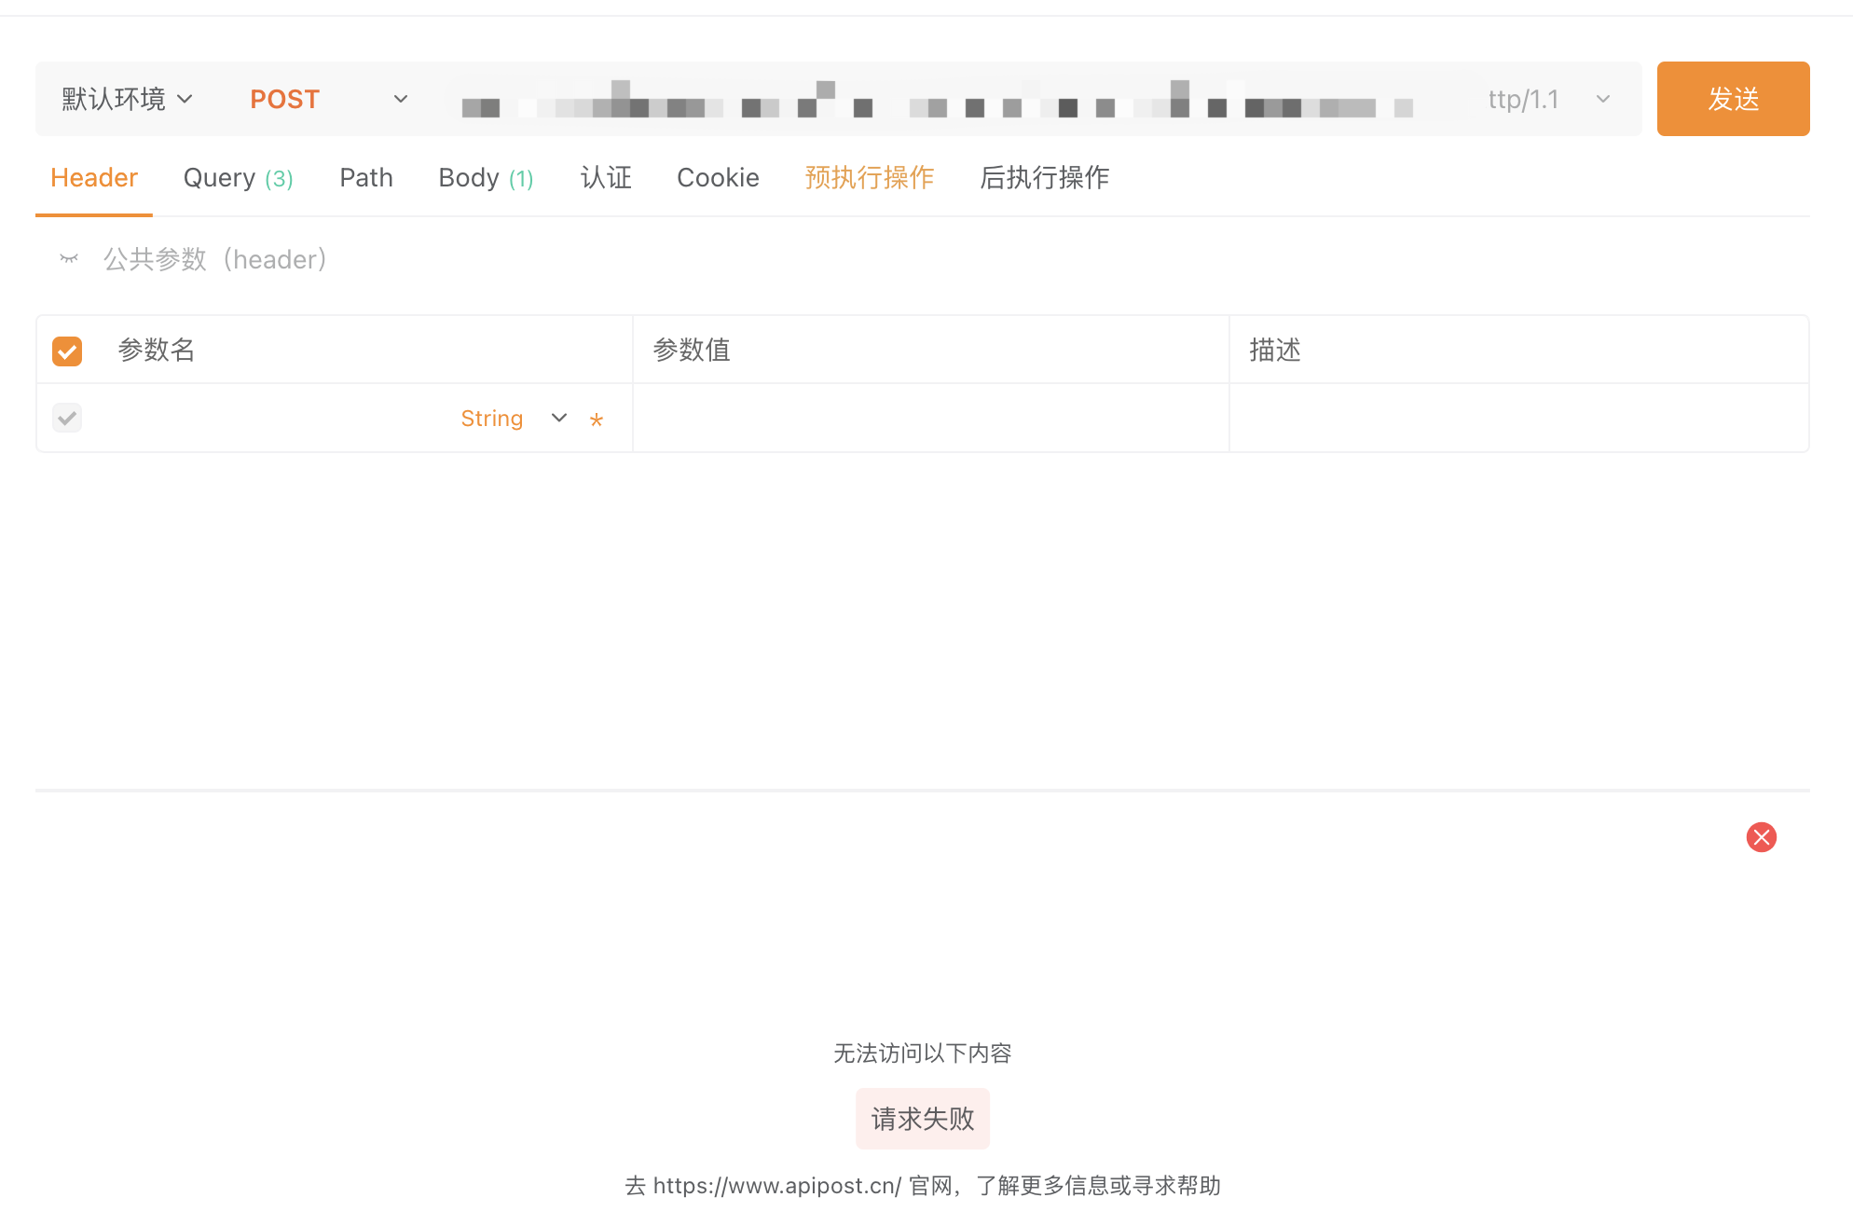Expand the 公共参数 (header) section

click(x=215, y=259)
